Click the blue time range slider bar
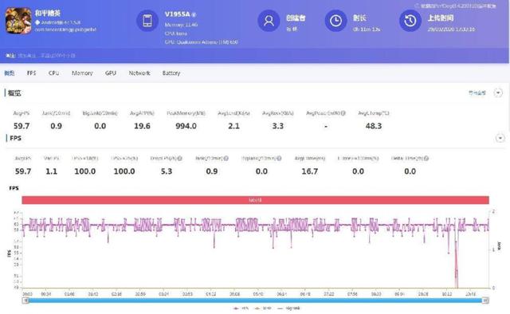510x314 pixels. (255, 300)
